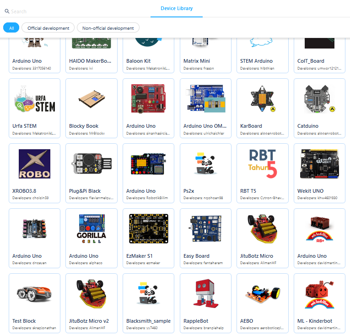This screenshot has width=350, height=336.
Task: Open Arduino Uno by sinanhasircis red board image
Action: 148,99
